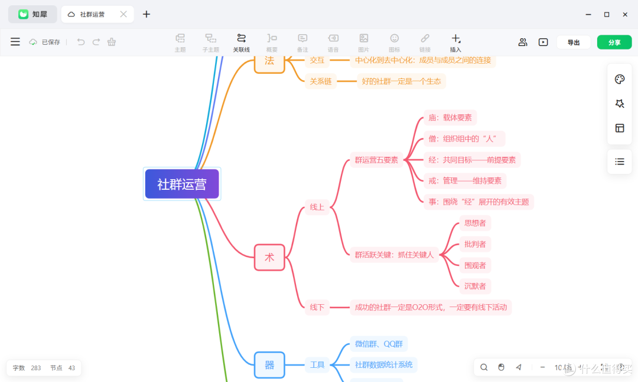Open the style pin panel icon
Viewport: 638px width, 382px height.
click(x=620, y=104)
